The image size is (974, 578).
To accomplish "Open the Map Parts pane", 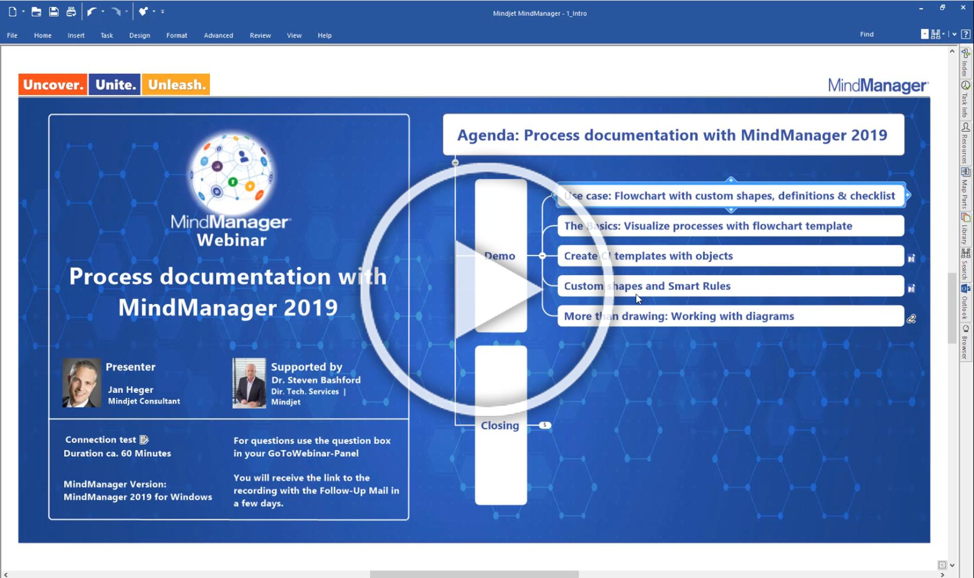I will pyautogui.click(x=966, y=188).
